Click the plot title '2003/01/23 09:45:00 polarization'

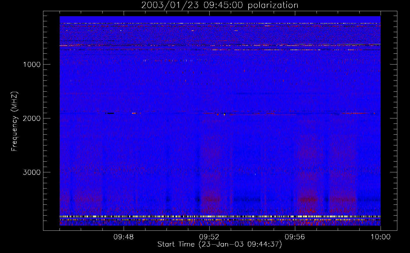click(x=220, y=5)
